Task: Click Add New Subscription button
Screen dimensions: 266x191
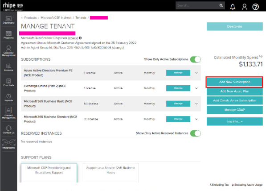Action: coord(235,82)
